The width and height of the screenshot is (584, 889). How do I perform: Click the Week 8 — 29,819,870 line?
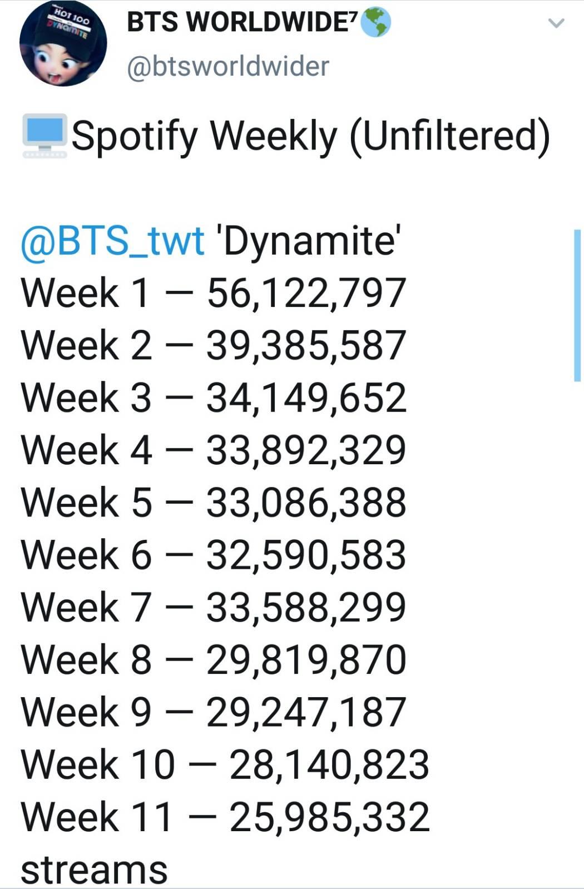[x=214, y=659]
